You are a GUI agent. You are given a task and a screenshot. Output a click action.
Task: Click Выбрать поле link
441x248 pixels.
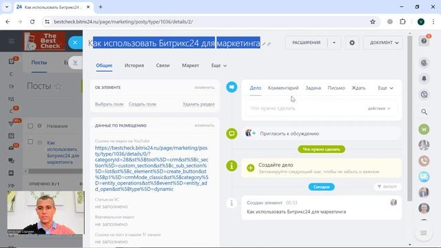(x=109, y=104)
